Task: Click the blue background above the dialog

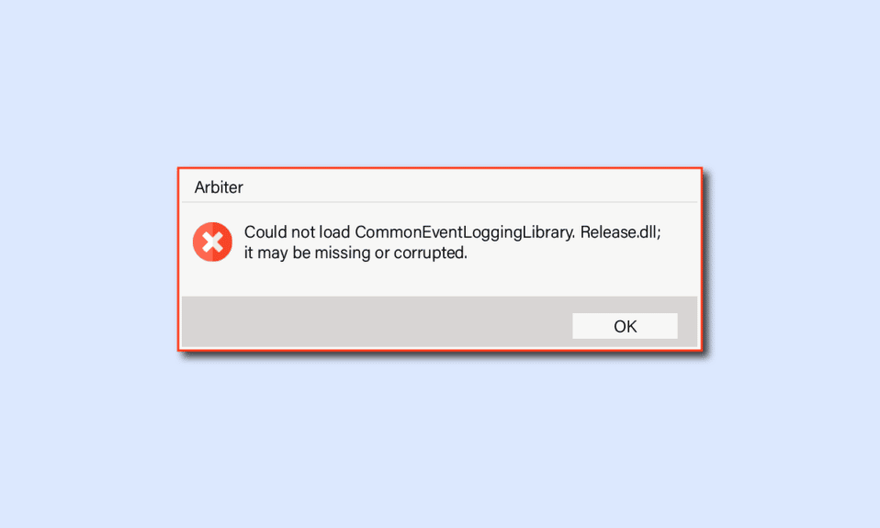Action: tap(440, 84)
